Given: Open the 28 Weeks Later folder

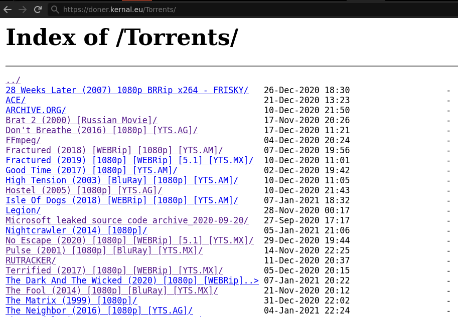Looking at the screenshot, I should [127, 90].
